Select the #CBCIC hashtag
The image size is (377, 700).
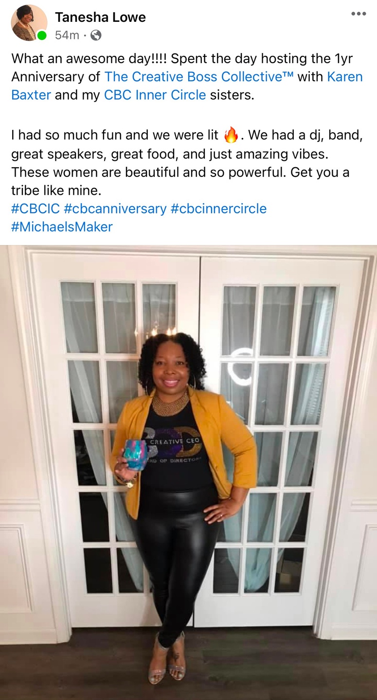36,209
